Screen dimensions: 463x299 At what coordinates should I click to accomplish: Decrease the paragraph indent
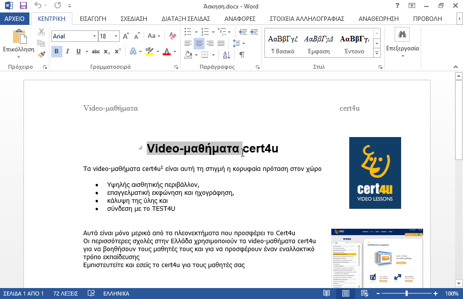[x=242, y=32]
